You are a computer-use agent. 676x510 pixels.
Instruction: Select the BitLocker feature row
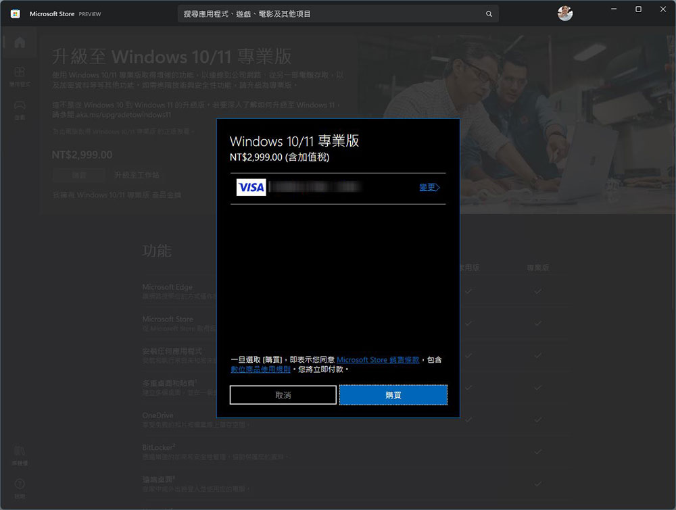pos(356,452)
